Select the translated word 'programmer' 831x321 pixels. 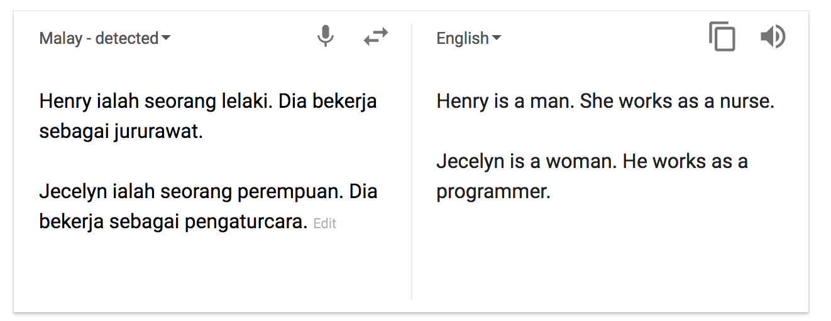click(x=493, y=192)
